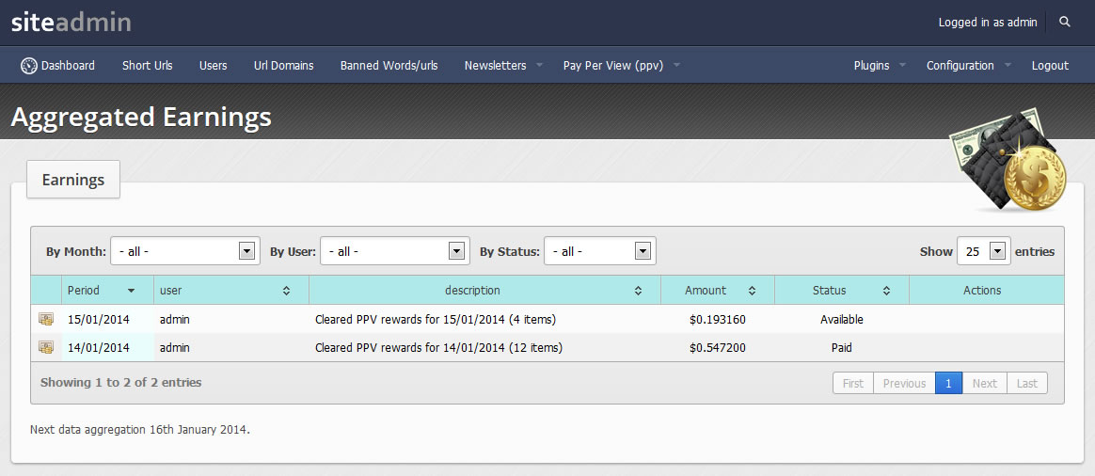
Task: Select the Earnings tab
Action: coord(73,180)
